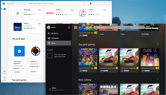166x95 pixels.
Task: Click the Disney+ app icon
Action: coord(18,27)
